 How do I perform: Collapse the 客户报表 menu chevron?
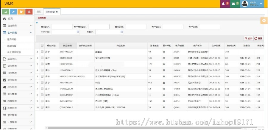tap(31, 32)
